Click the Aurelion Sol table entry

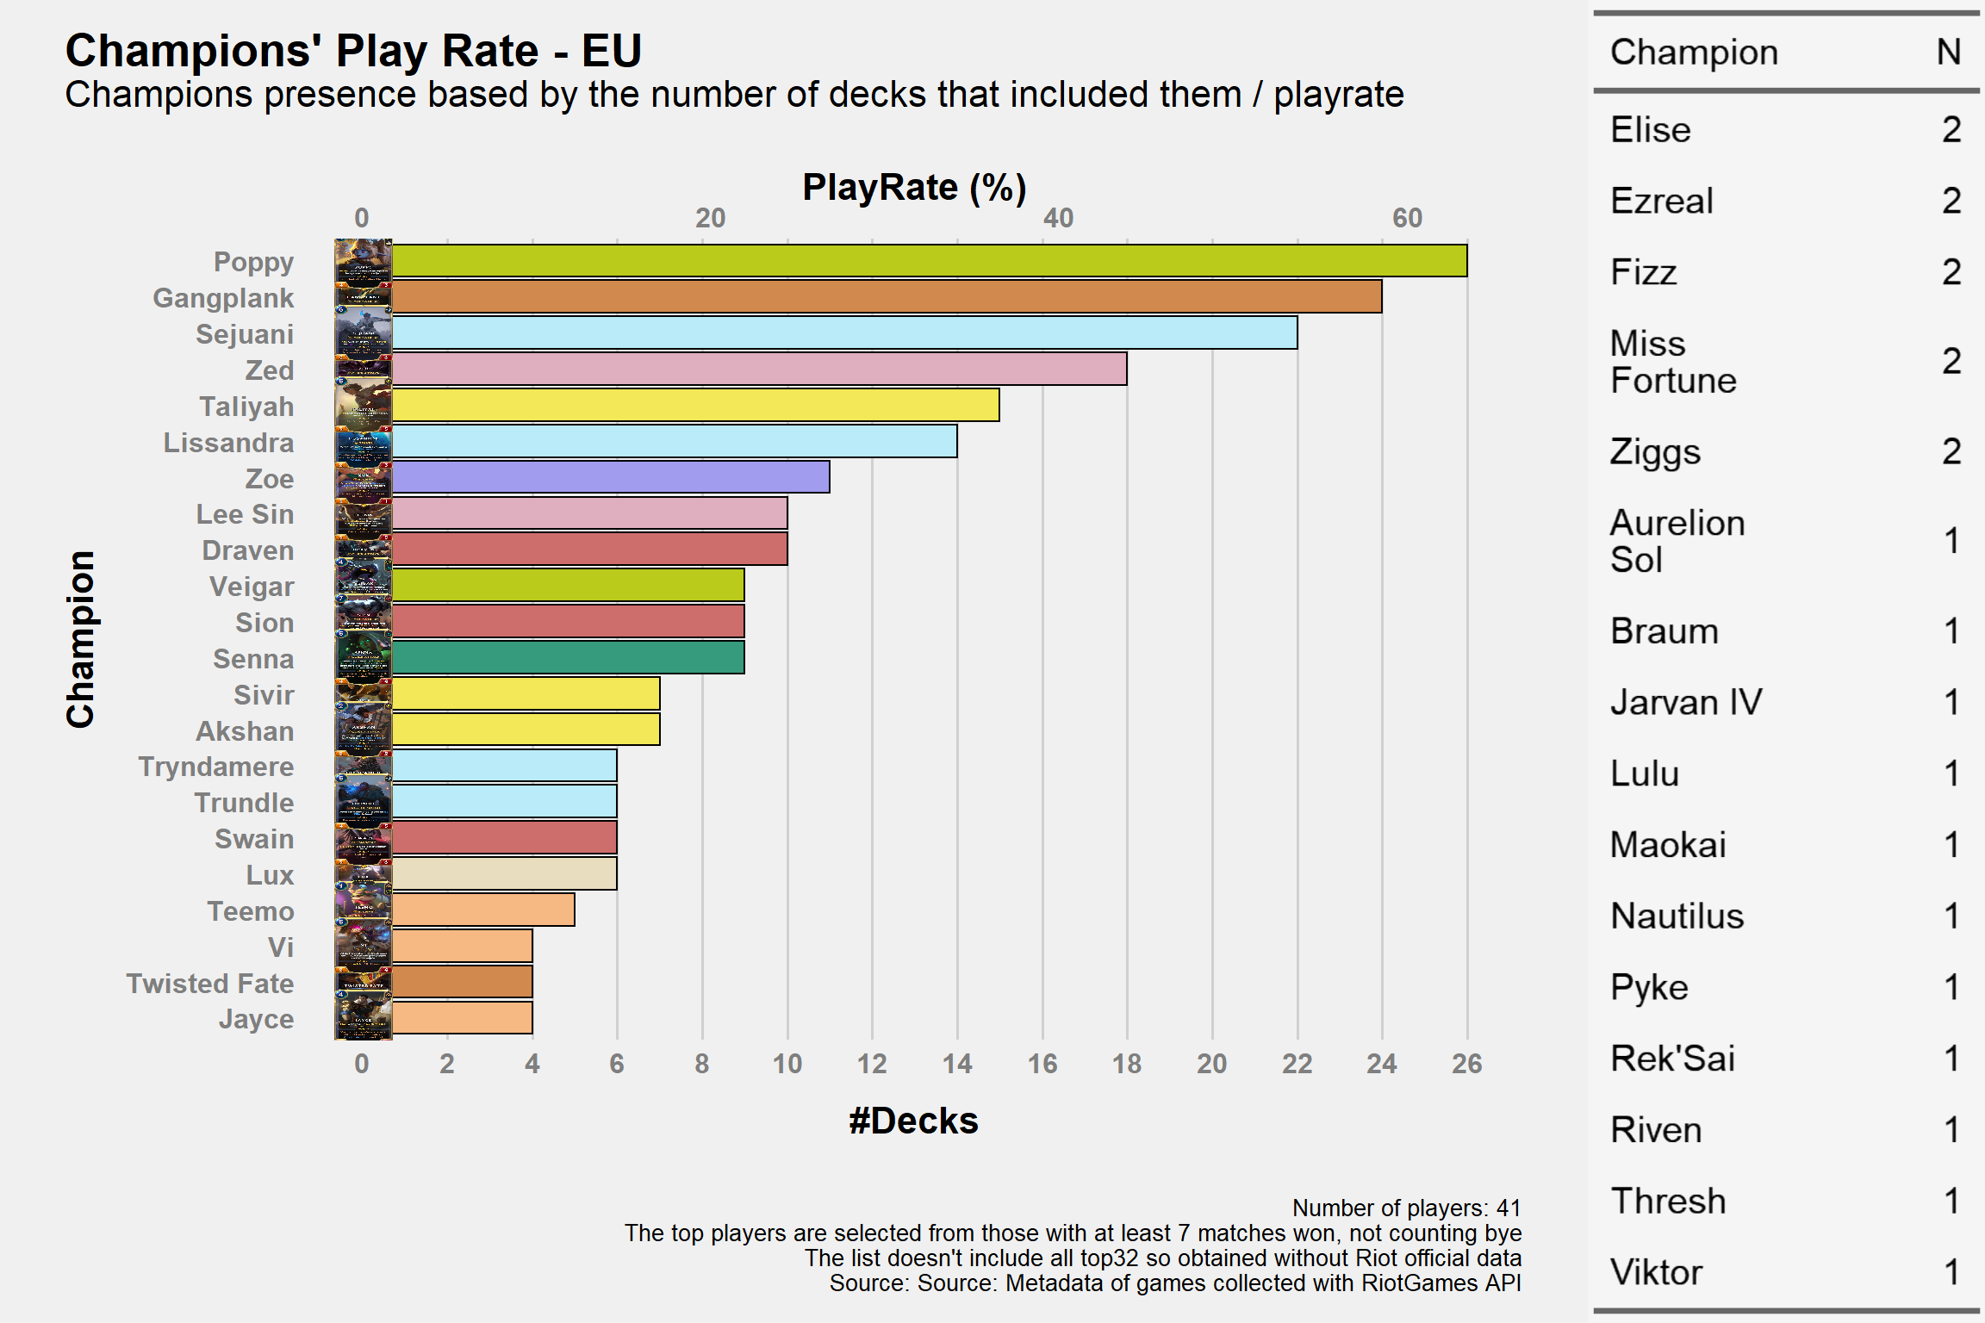[1786, 542]
